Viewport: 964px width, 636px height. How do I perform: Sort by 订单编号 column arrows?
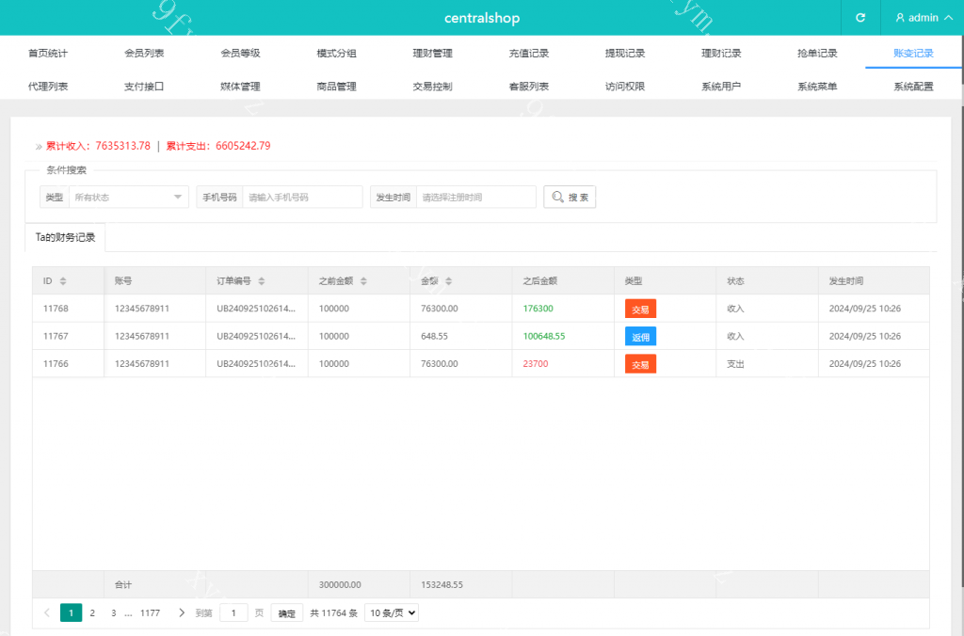pyautogui.click(x=262, y=280)
